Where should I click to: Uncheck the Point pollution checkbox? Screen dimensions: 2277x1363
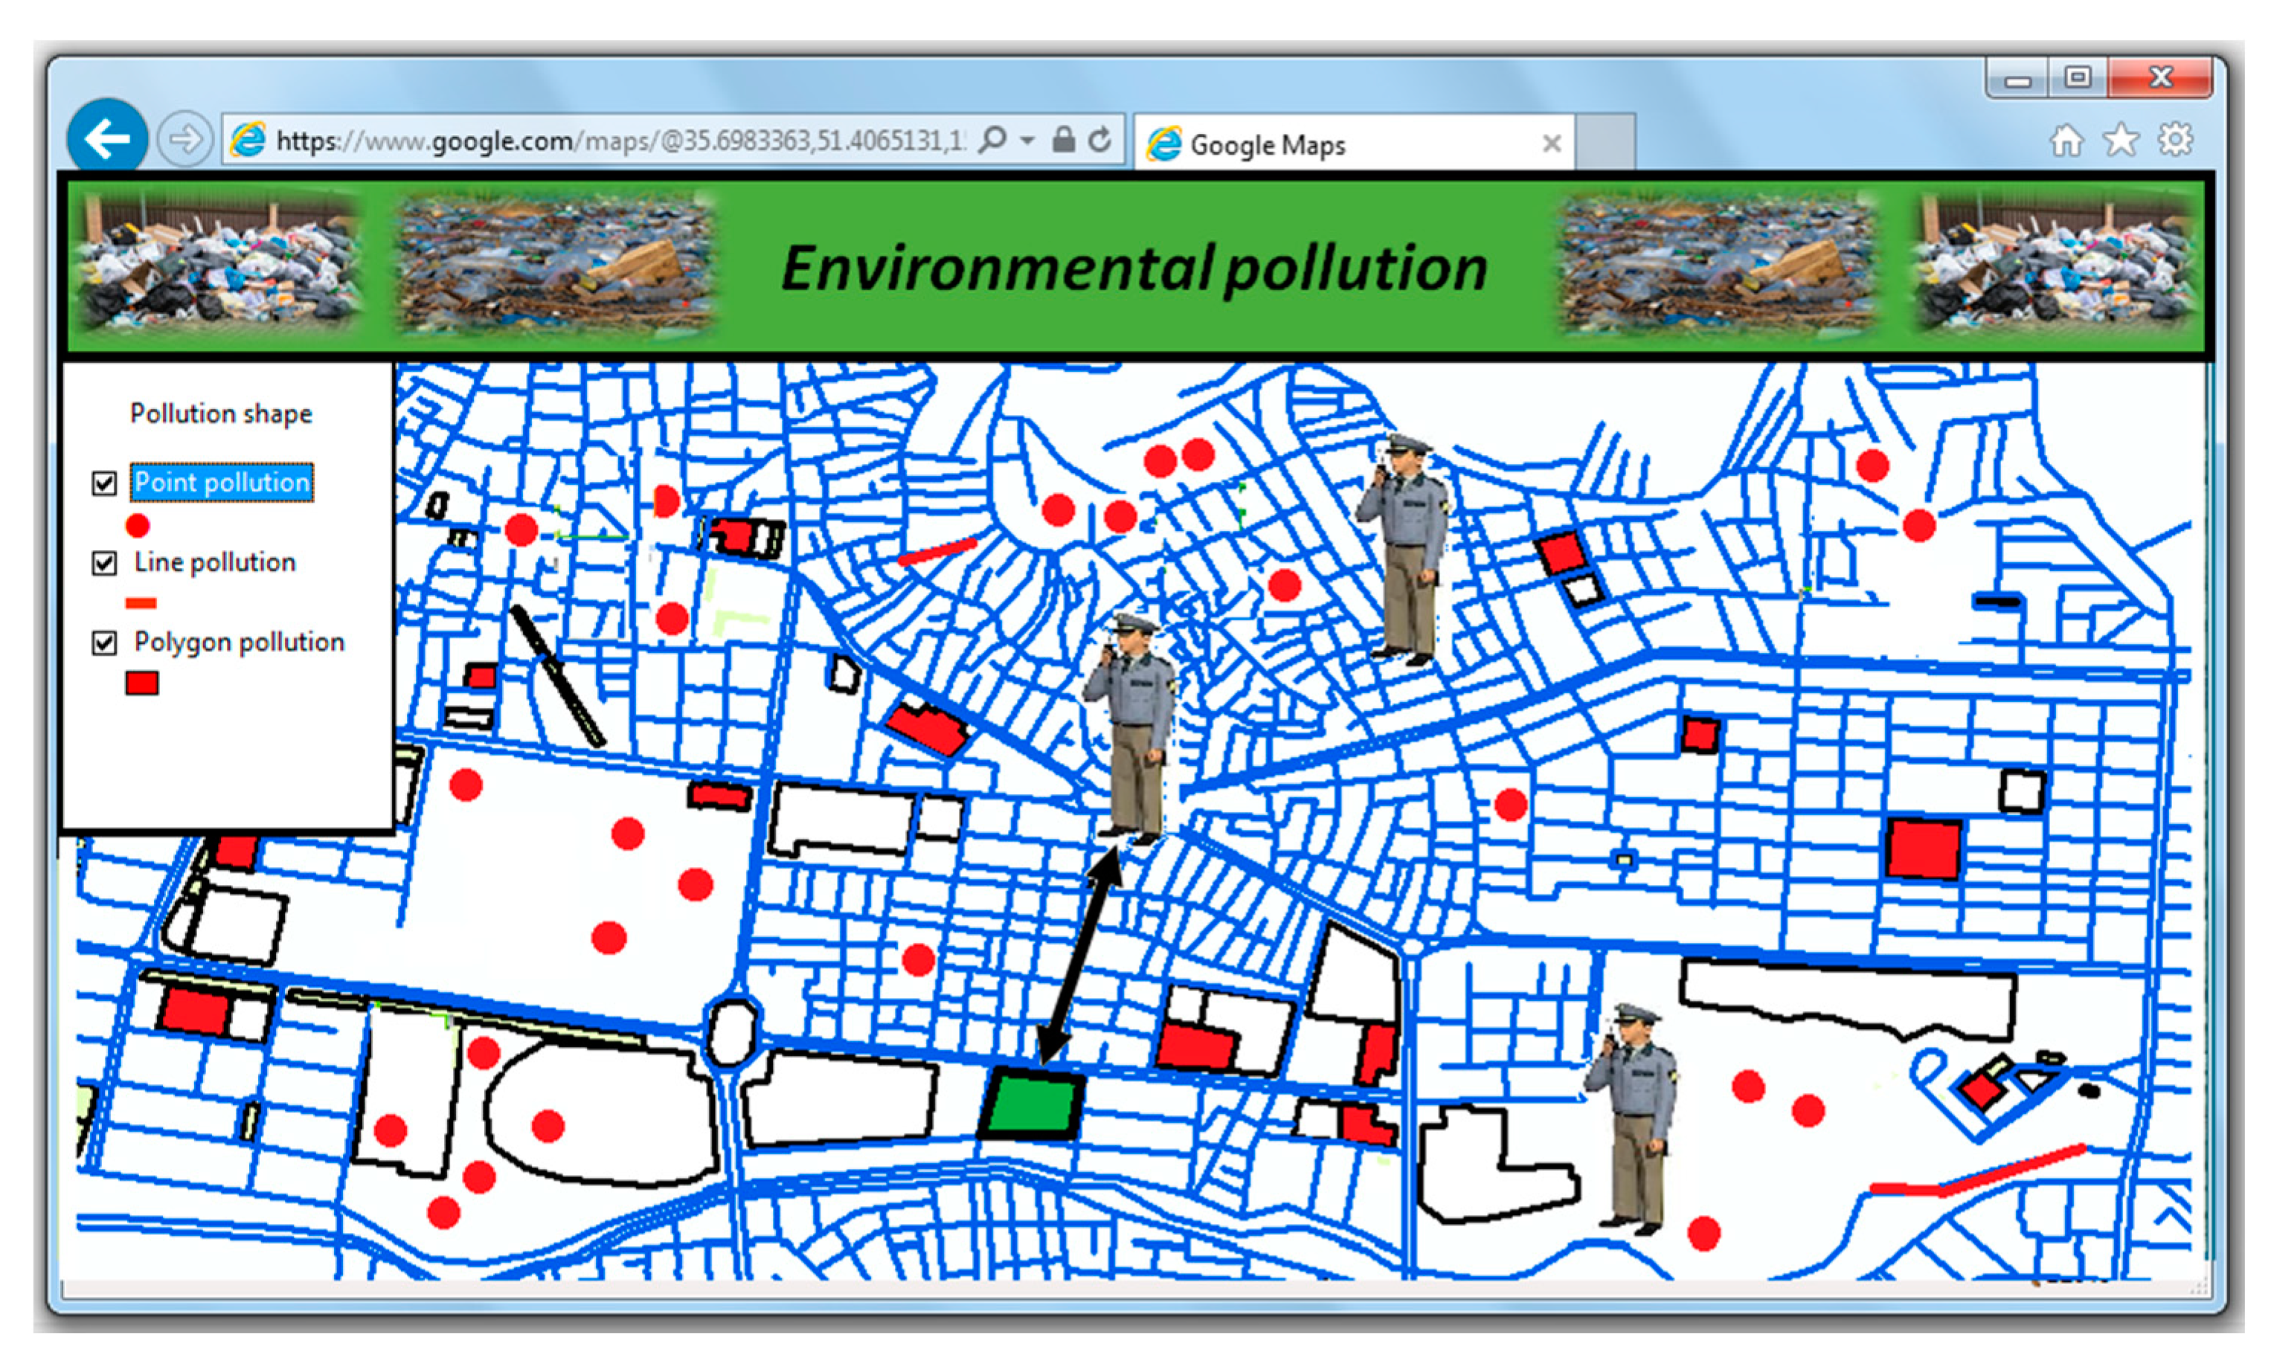click(105, 483)
